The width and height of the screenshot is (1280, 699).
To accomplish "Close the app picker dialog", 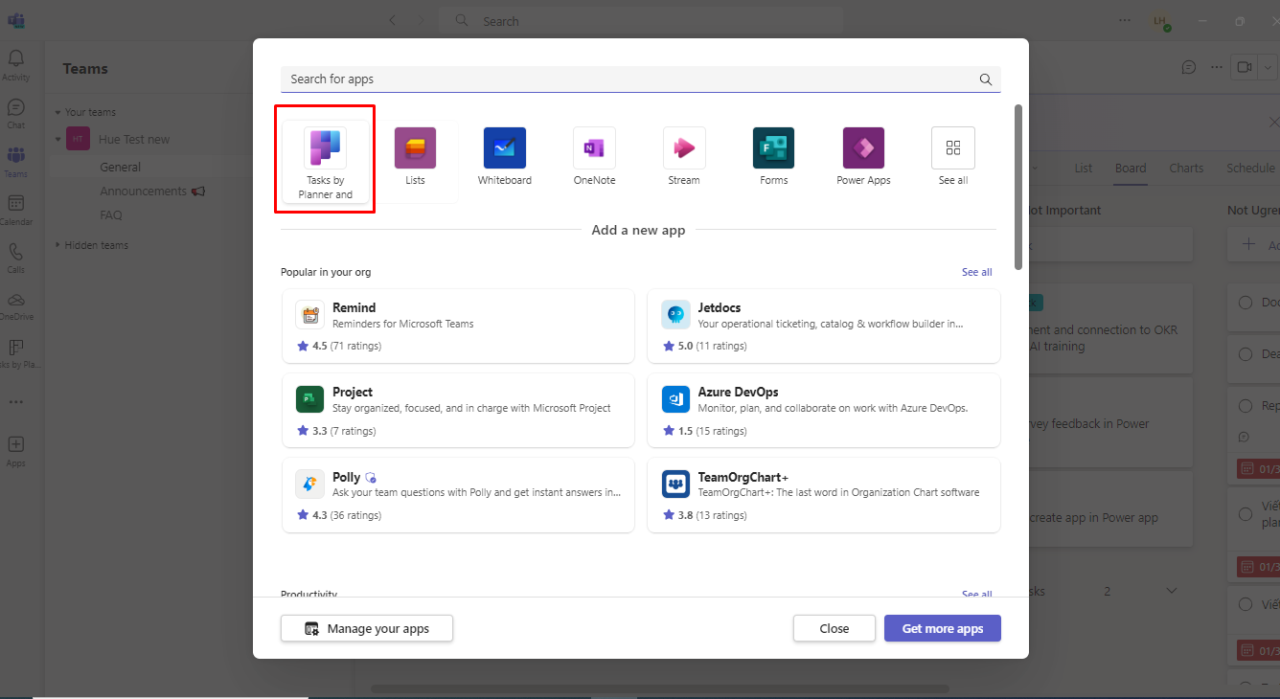I will [x=834, y=629].
